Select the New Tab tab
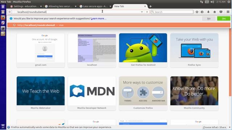Image resolution: width=232 pixels, height=130 pixels. coord(130,6)
